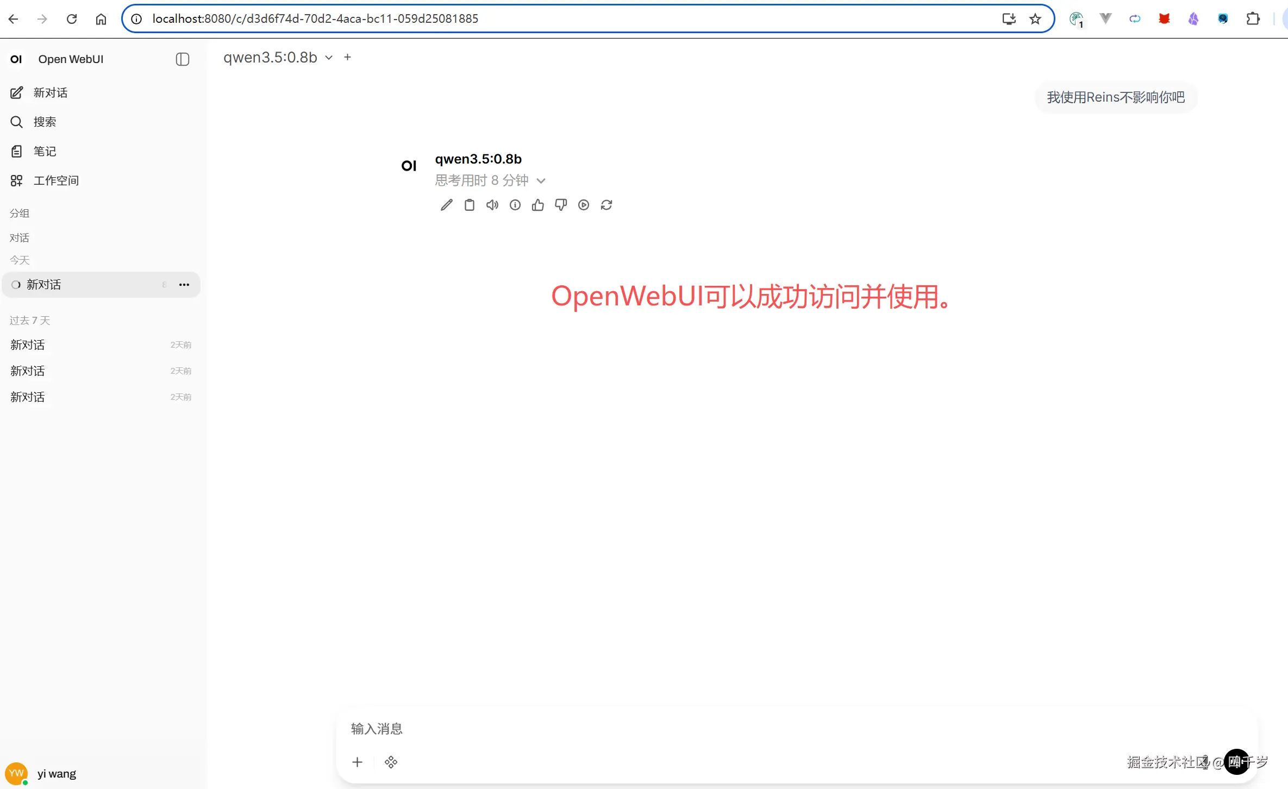Open a 新对话 conversation from 2 days ago
Screen dimensions: 1288x789
pyautogui.click(x=27, y=345)
